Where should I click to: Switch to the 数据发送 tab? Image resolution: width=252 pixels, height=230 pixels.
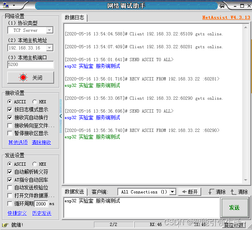click(x=75, y=192)
